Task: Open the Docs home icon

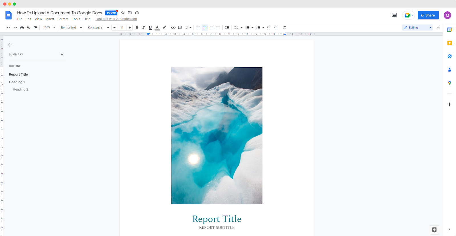Action: tap(9, 15)
